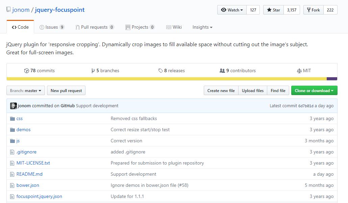Screen dimensions: 348x203
Task: View the 5 branches
Action: pos(105,71)
